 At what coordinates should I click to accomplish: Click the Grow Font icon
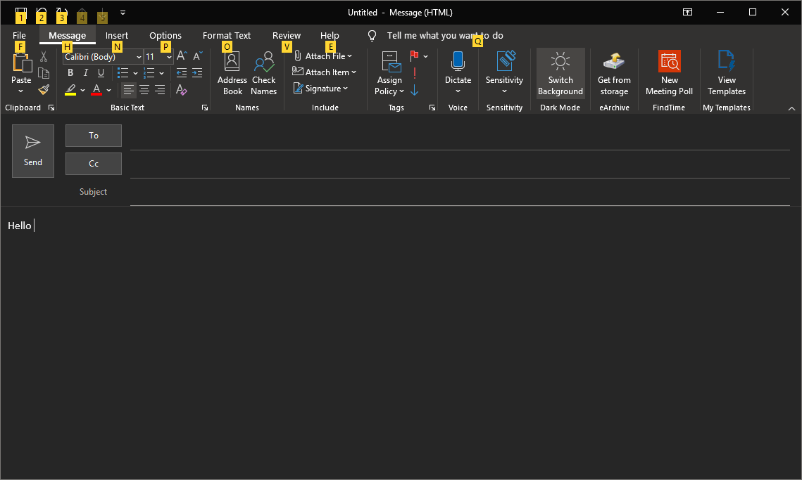[x=182, y=56]
